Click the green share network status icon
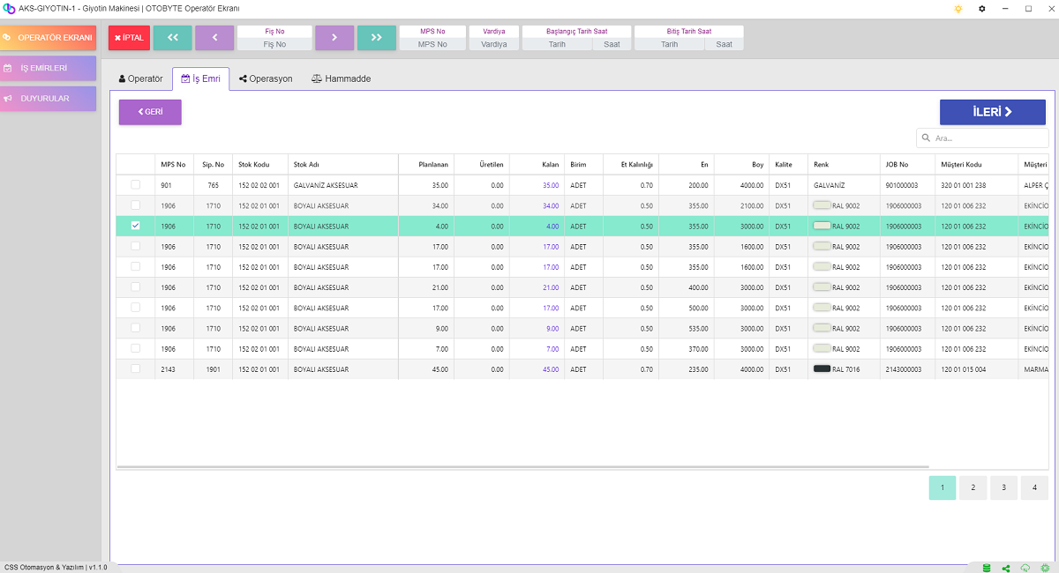This screenshot has height=573, width=1059. click(x=1006, y=568)
